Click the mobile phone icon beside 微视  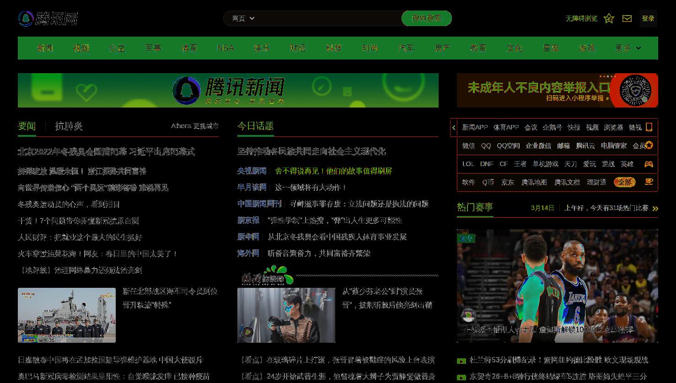[x=649, y=127]
